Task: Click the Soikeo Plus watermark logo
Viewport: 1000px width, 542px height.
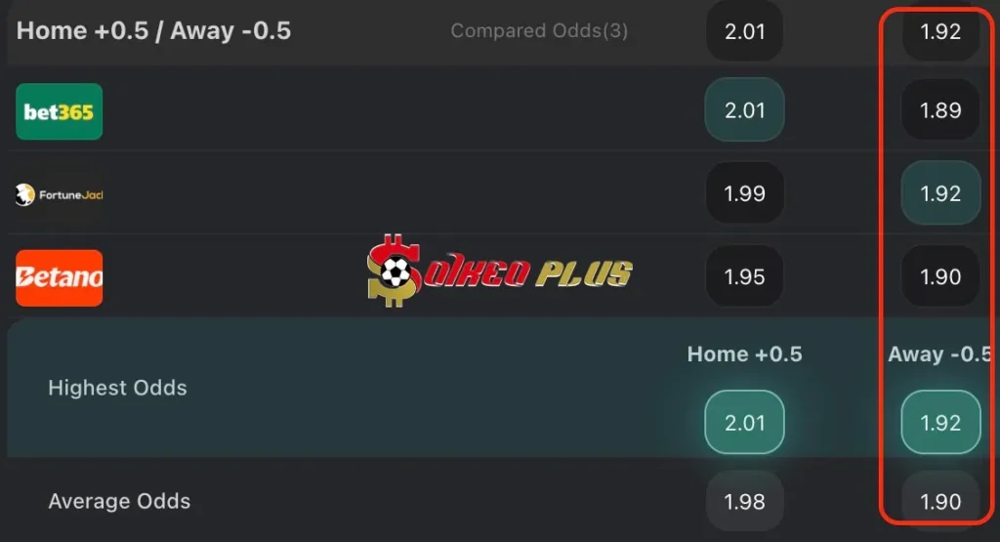Action: (499, 271)
